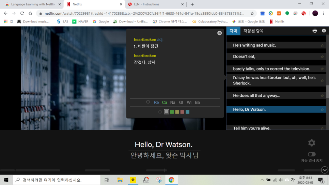The image size is (329, 185).
Task: Open Windows Start menu
Action: [x=6, y=180]
